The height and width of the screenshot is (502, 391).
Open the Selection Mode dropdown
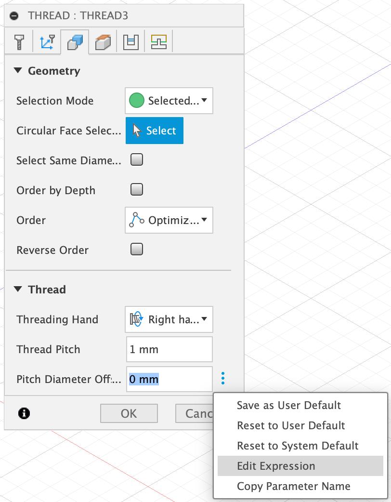169,101
